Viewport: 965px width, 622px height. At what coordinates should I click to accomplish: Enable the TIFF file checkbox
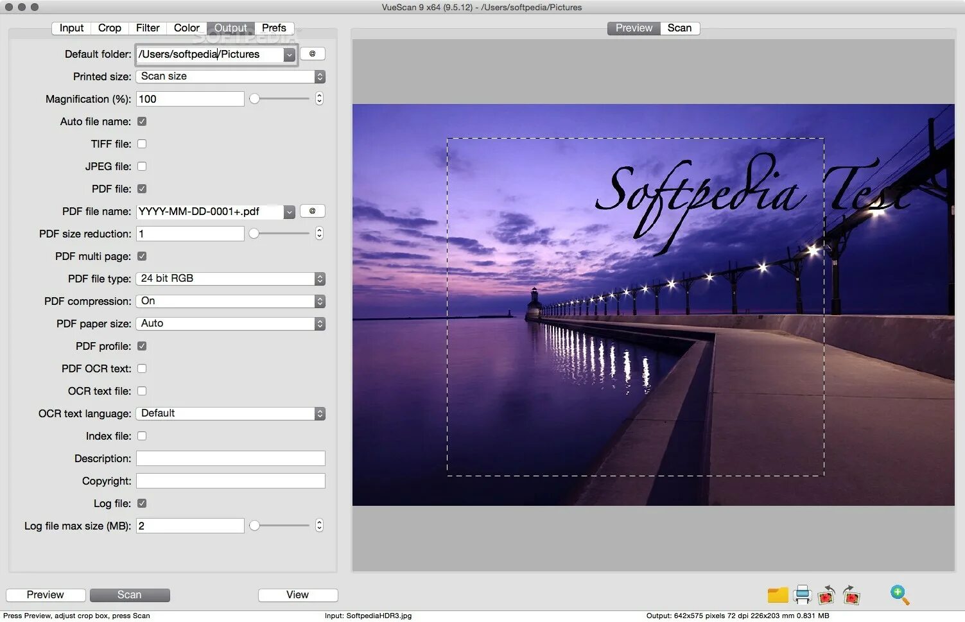coord(142,144)
